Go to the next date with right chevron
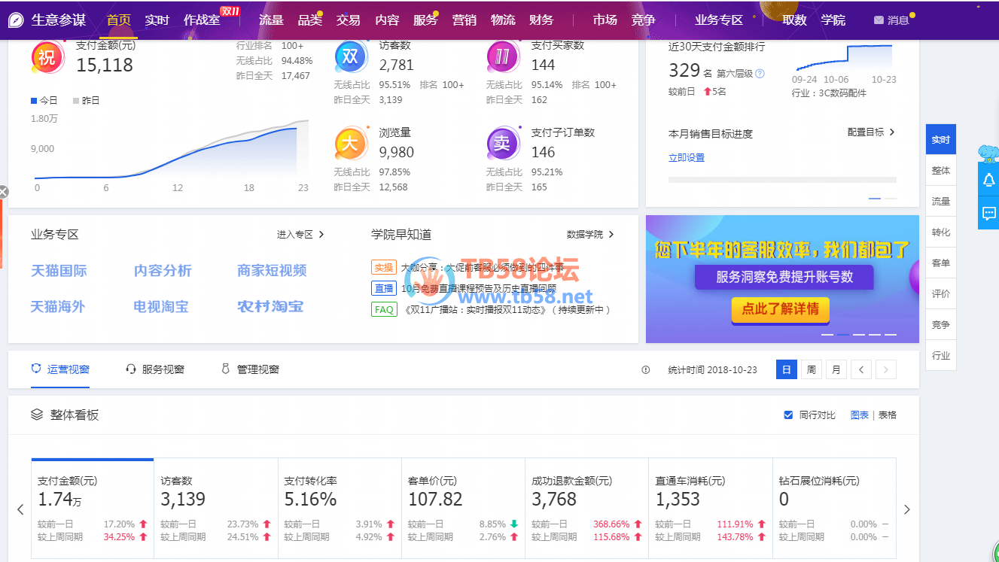The image size is (999, 562). pyautogui.click(x=886, y=369)
